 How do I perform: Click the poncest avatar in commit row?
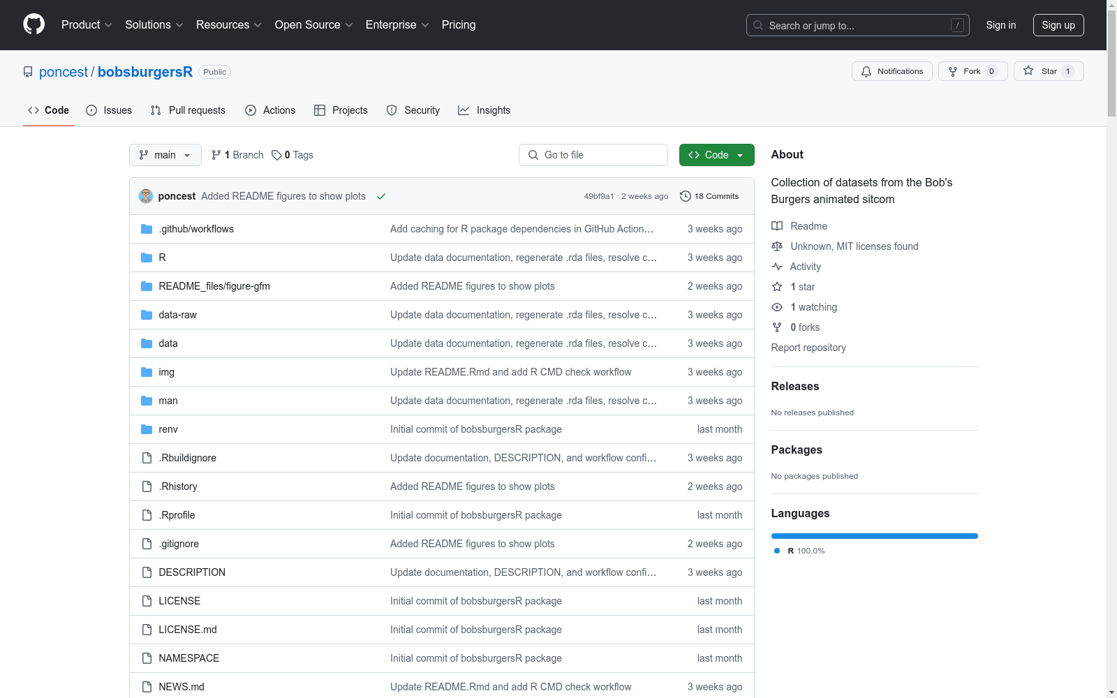click(x=146, y=196)
